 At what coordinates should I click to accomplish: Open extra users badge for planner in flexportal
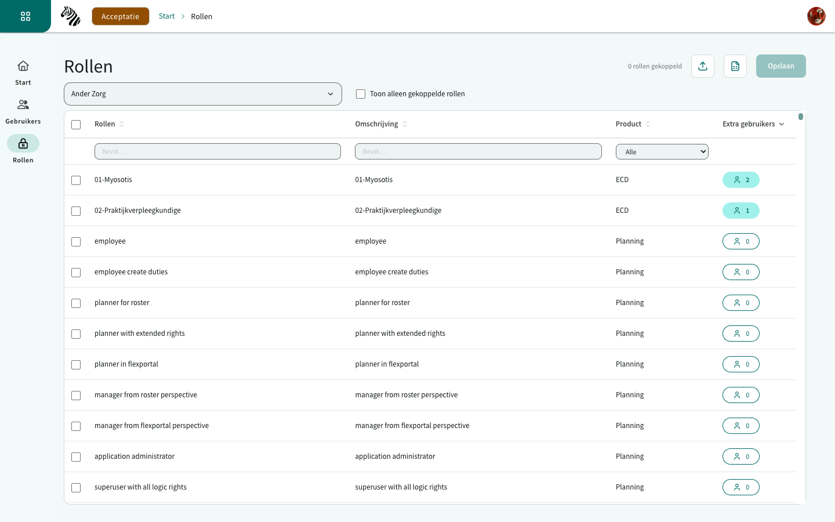741,364
